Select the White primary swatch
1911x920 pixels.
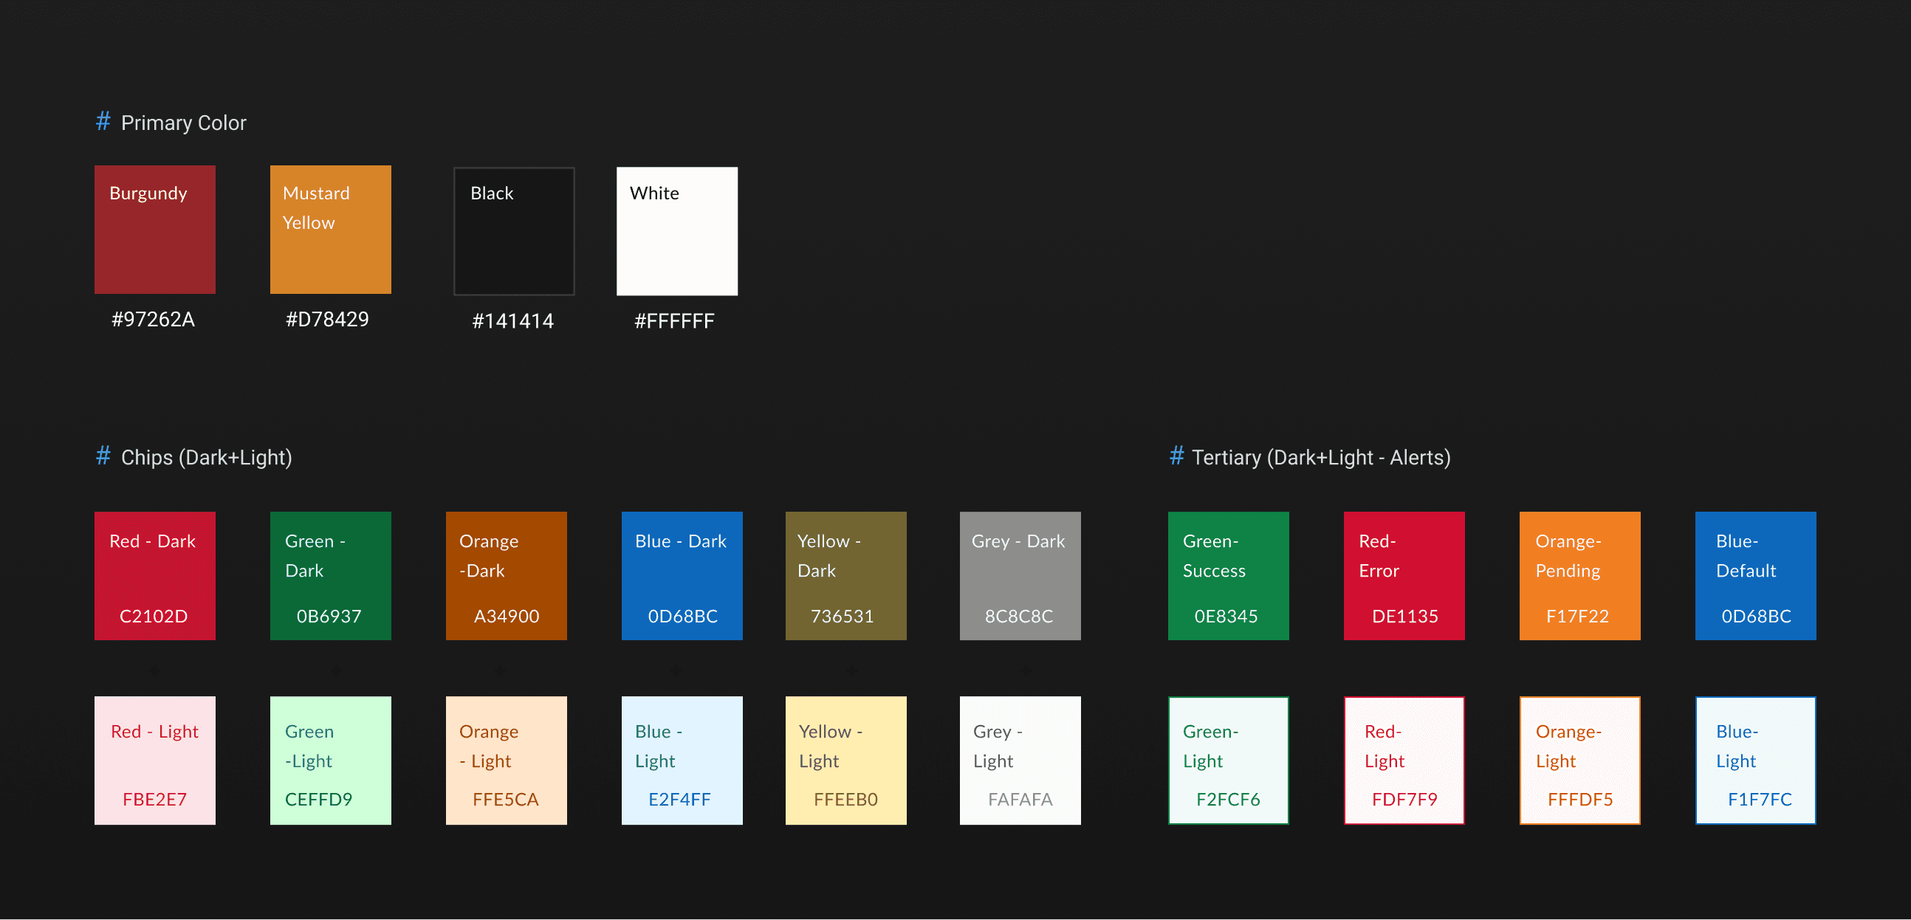[676, 231]
